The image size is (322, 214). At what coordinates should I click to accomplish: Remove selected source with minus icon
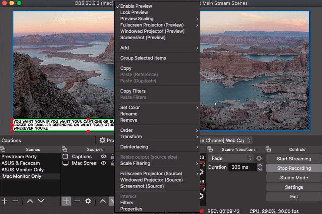pyautogui.click(x=77, y=201)
